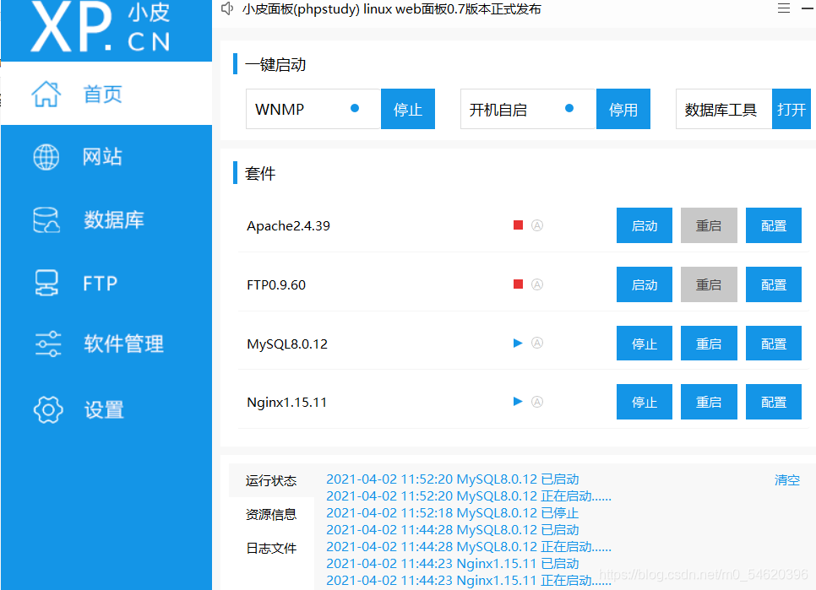The image size is (816, 590).
Task: Click 停用 to disable 开机自启
Action: 623,109
